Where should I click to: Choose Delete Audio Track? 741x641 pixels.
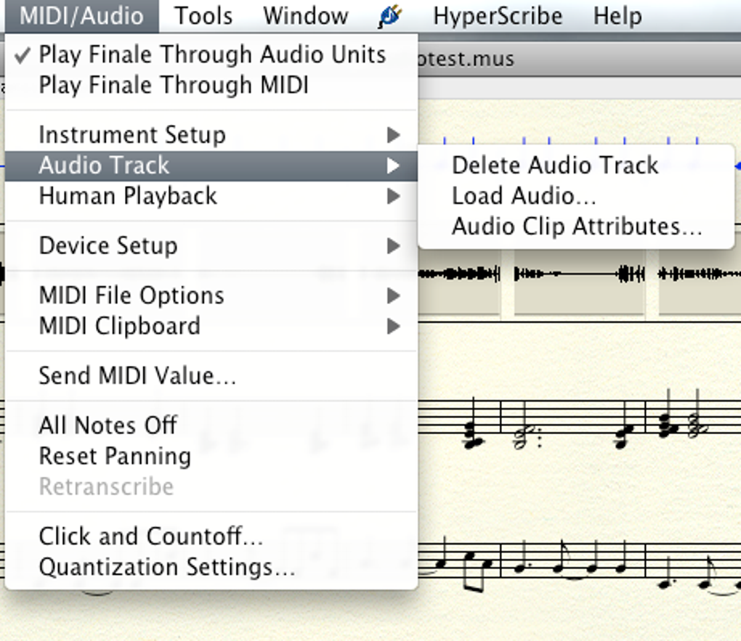576,166
